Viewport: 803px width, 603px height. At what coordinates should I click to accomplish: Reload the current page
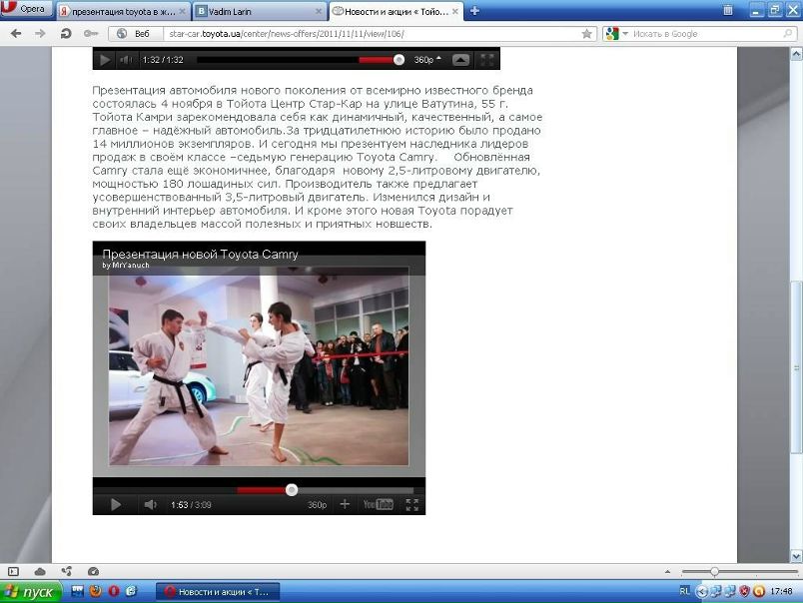pyautogui.click(x=66, y=34)
